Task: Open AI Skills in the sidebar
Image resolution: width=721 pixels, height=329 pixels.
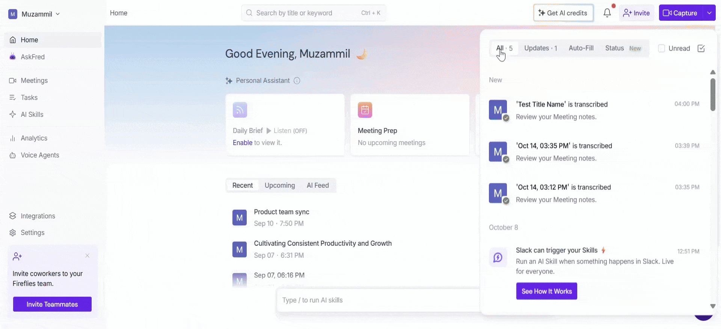Action: coord(53,114)
